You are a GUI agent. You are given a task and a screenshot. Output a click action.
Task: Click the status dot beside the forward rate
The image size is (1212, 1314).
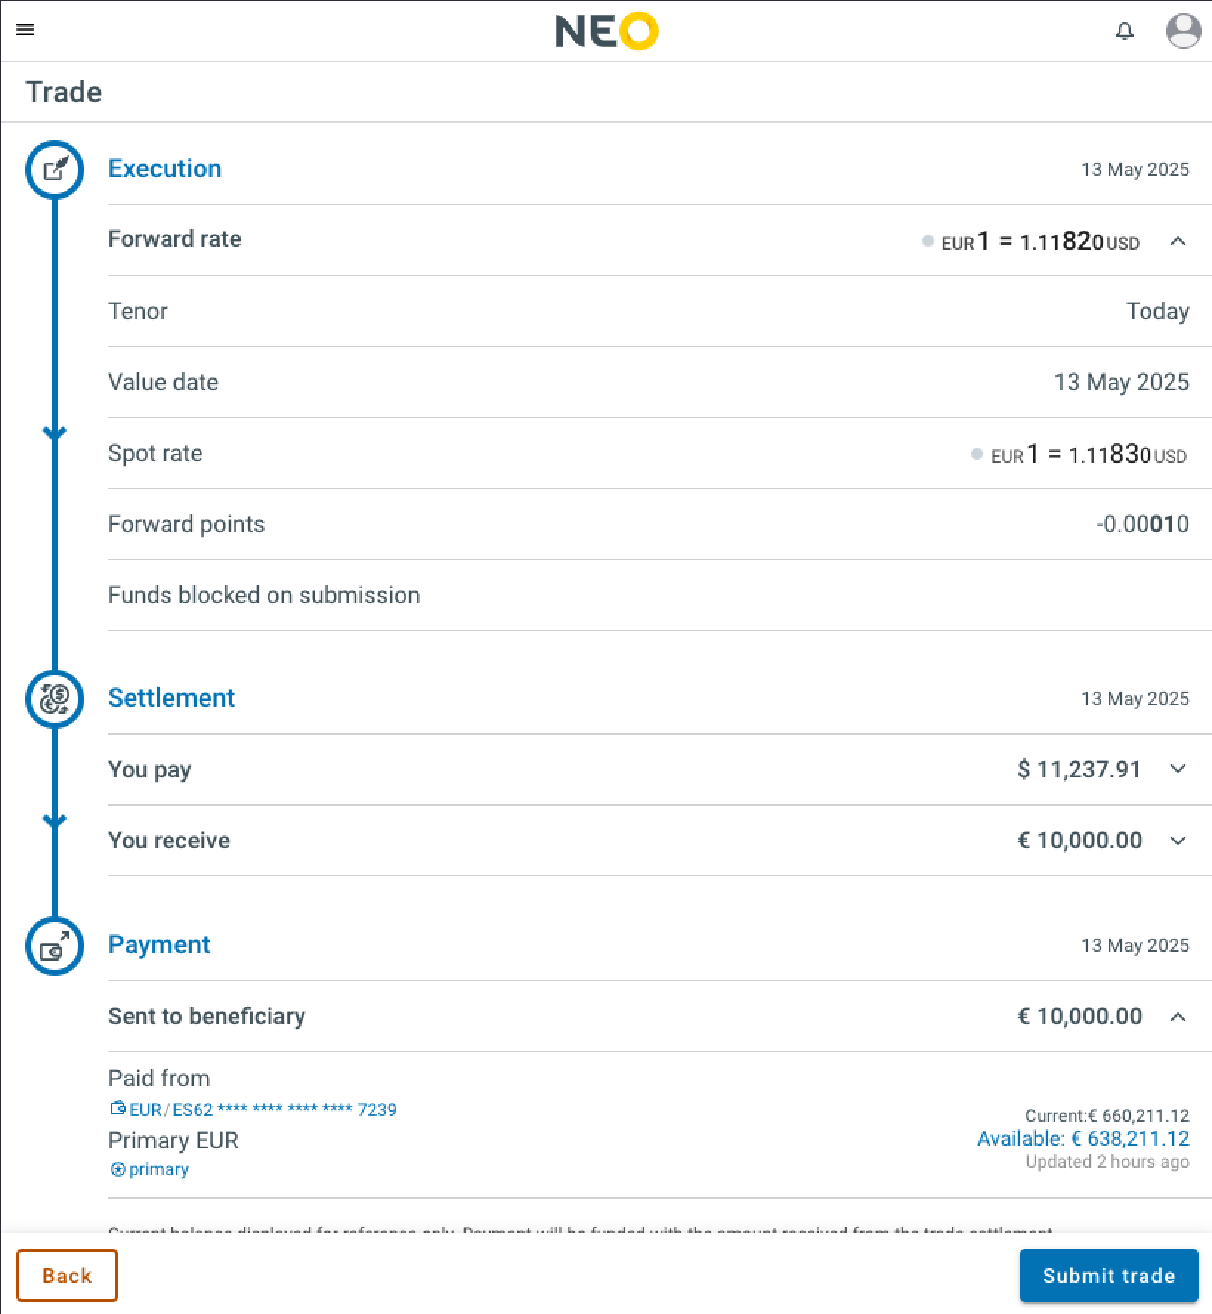pos(928,242)
